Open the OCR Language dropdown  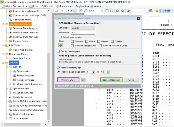click(x=83, y=28)
